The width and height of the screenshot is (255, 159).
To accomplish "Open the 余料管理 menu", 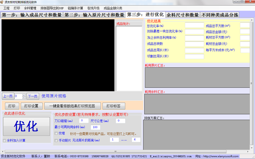I will (x=30, y=8).
